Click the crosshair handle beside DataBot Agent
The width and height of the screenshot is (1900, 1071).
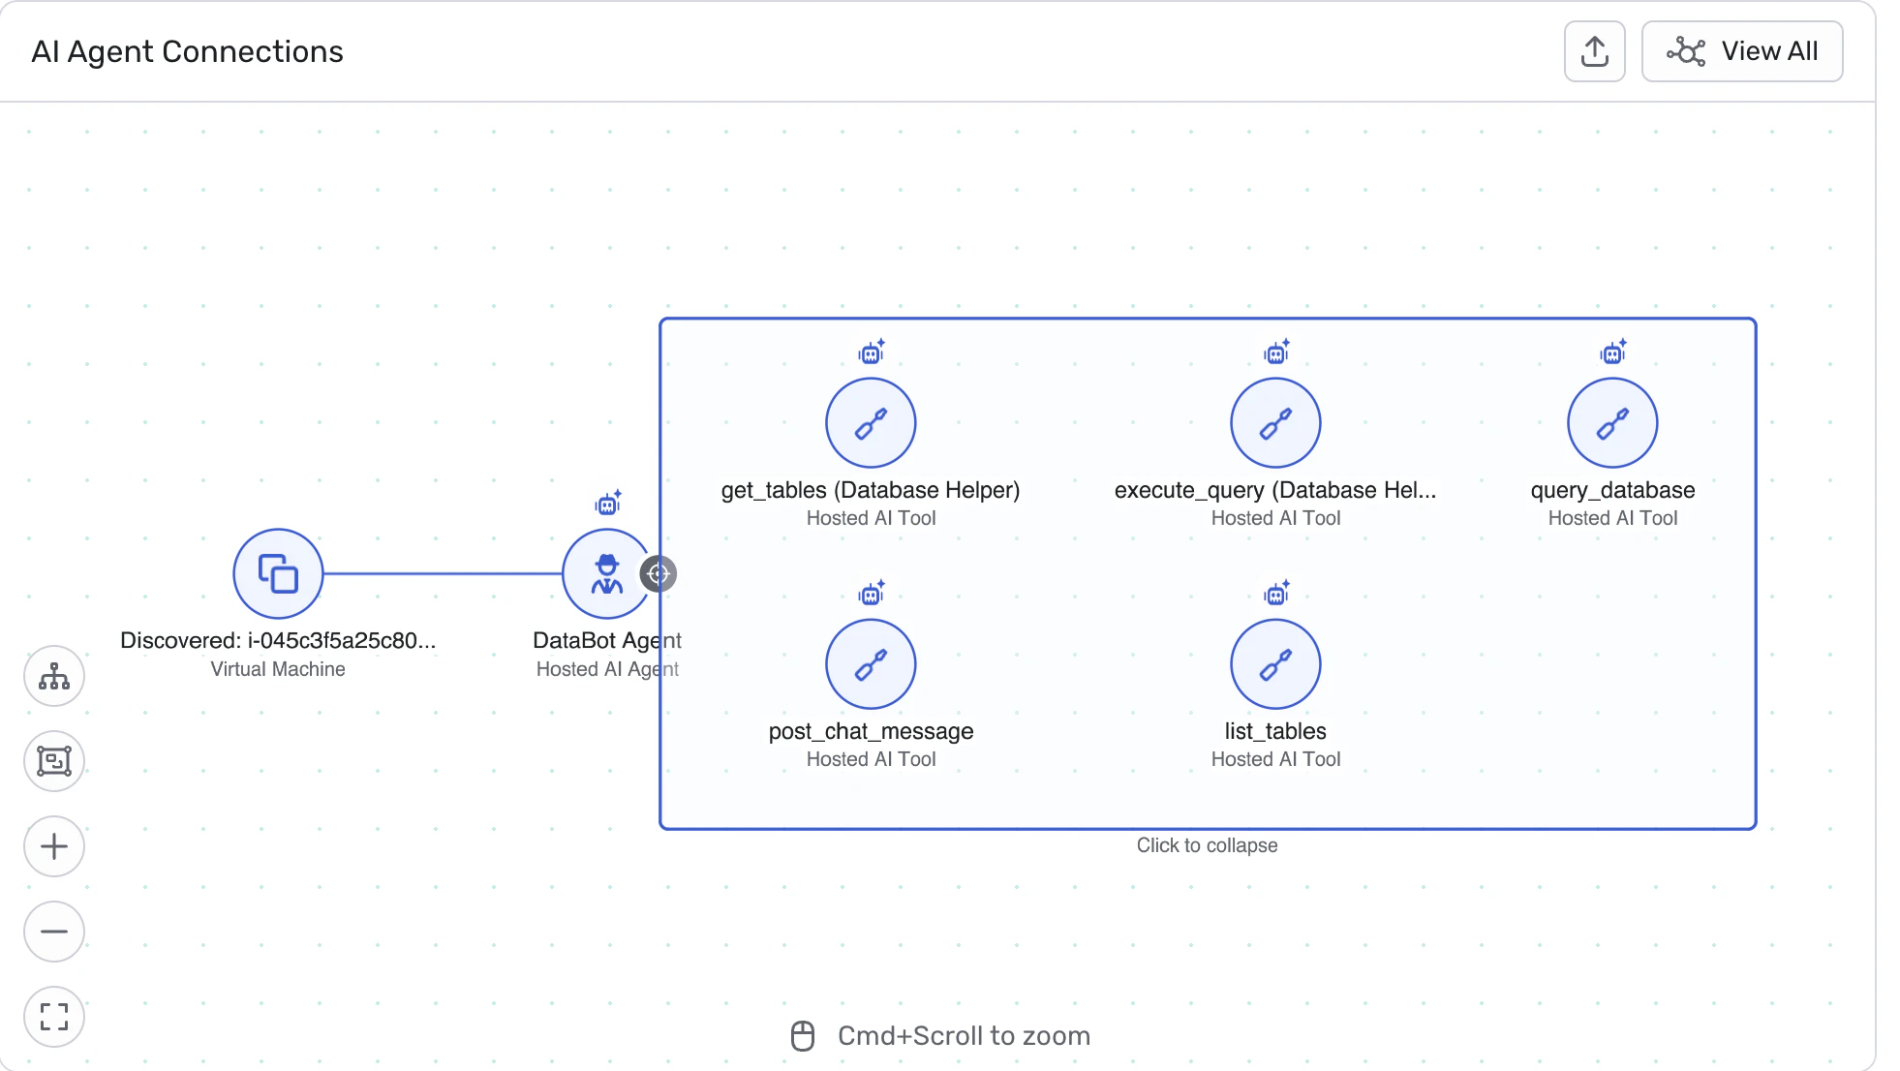tap(659, 573)
